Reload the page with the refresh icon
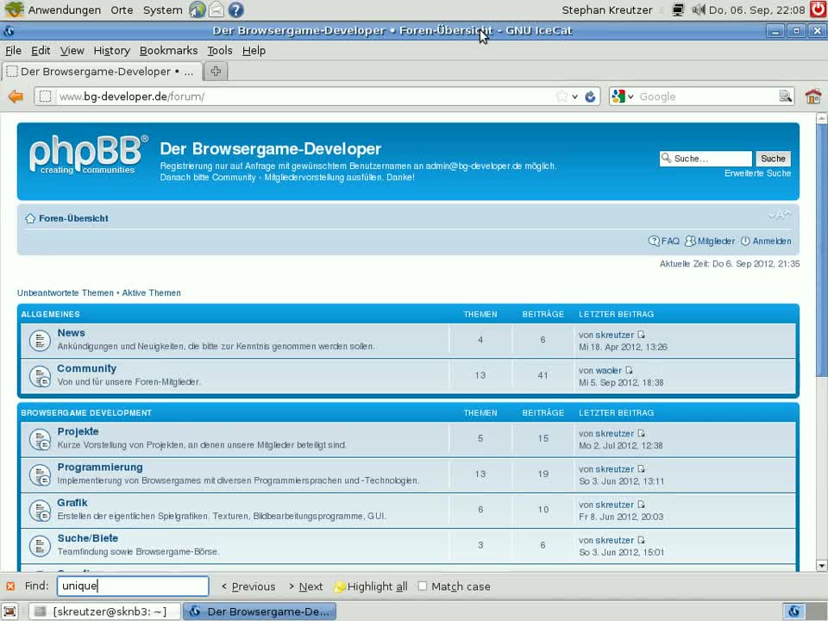 (590, 97)
